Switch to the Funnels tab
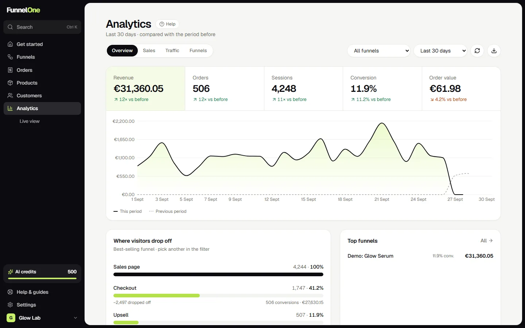The image size is (525, 328). point(198,51)
